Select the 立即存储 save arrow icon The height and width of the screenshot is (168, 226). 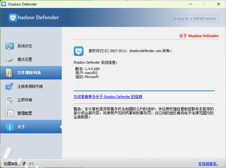click(10, 100)
